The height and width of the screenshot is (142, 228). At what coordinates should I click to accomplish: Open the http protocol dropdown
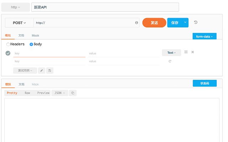[15, 7]
